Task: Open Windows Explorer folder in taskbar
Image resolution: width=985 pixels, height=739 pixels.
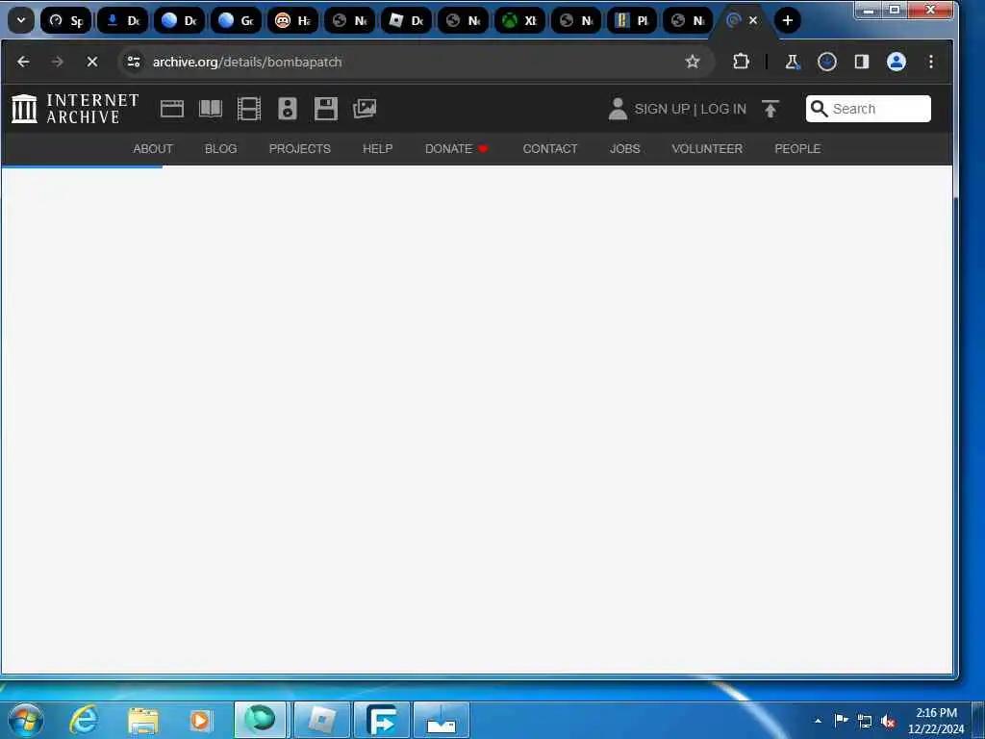Action: point(142,721)
